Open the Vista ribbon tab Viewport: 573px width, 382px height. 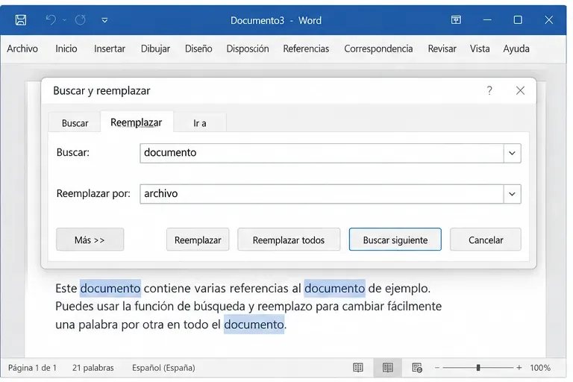click(480, 48)
